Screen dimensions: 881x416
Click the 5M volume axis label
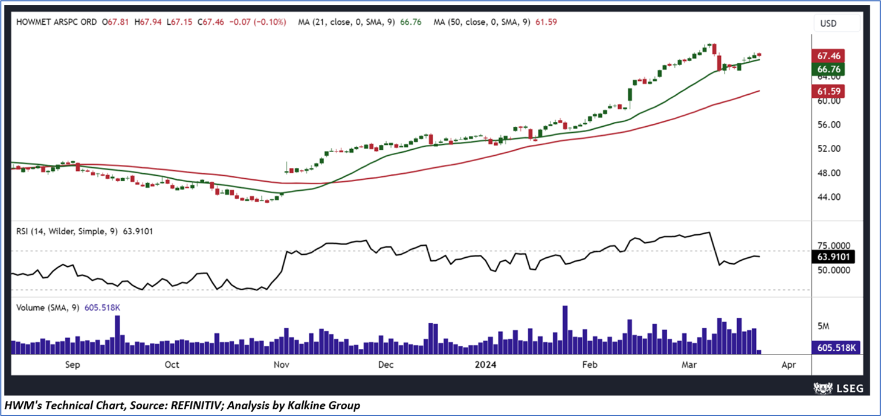(x=823, y=326)
